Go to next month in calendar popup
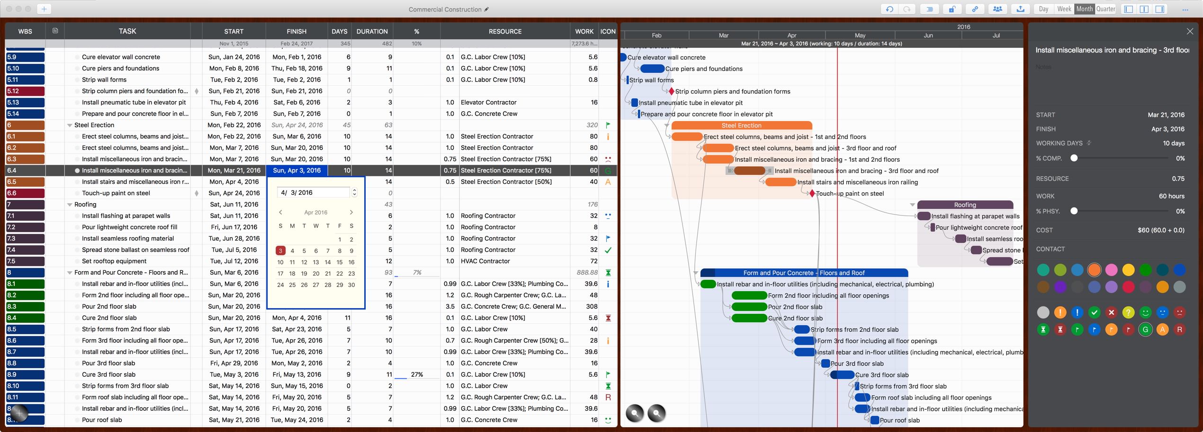Screen dimensions: 1203x432 click(x=351, y=212)
